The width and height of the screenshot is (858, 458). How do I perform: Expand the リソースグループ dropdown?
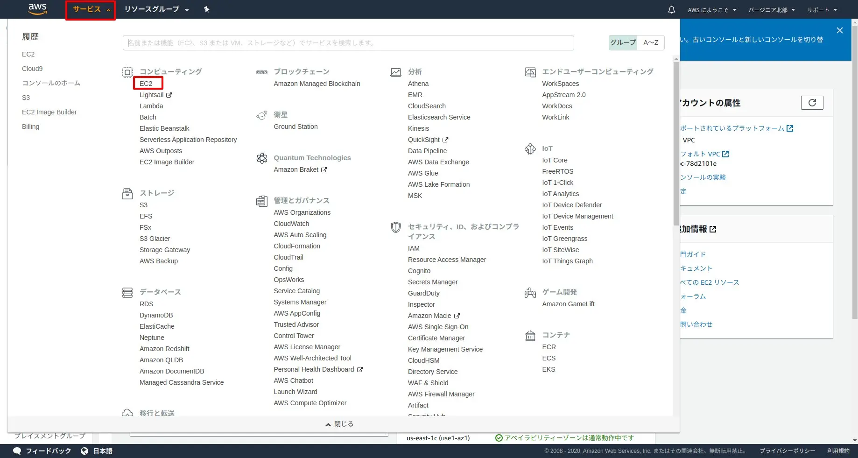tap(156, 9)
